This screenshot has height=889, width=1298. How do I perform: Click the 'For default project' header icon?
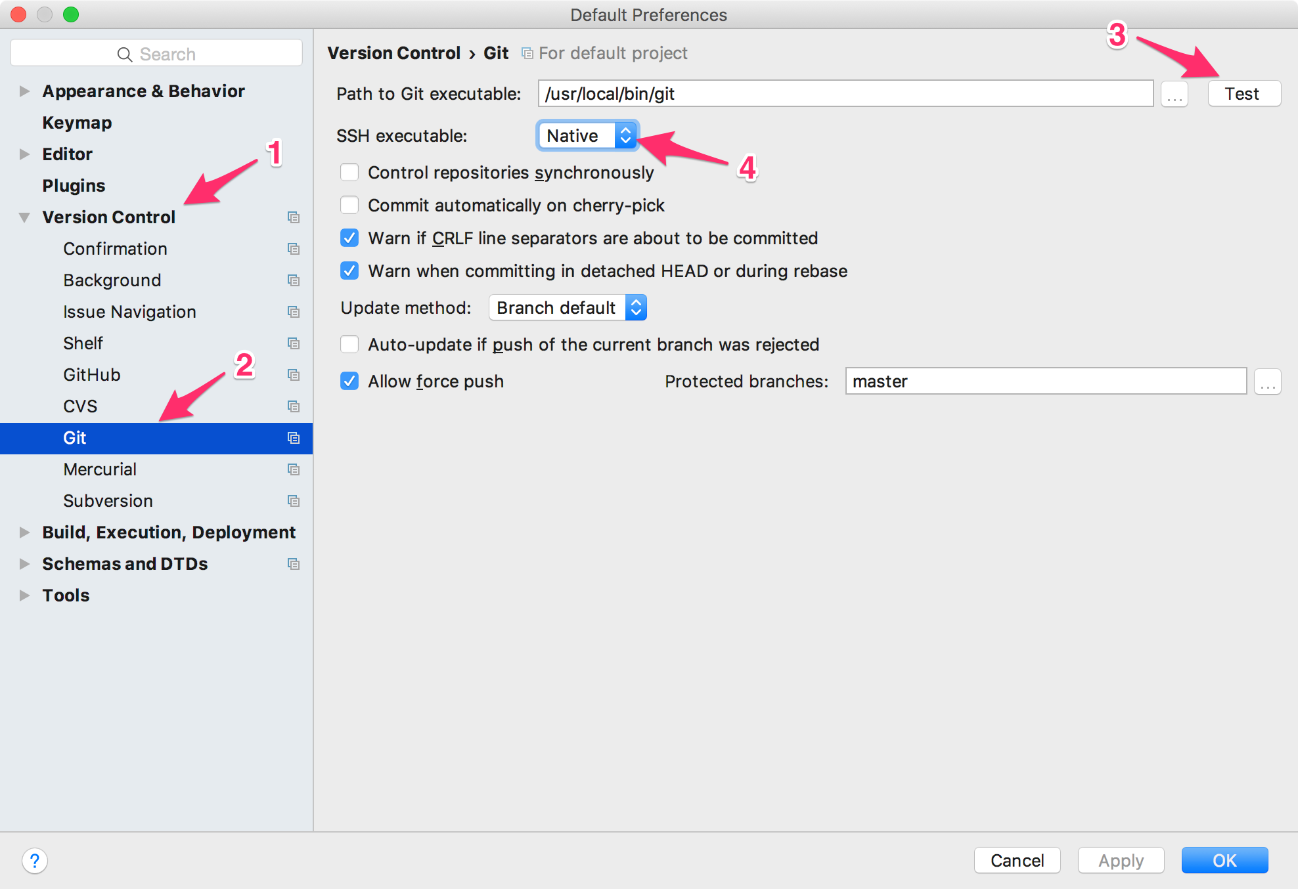tap(527, 53)
